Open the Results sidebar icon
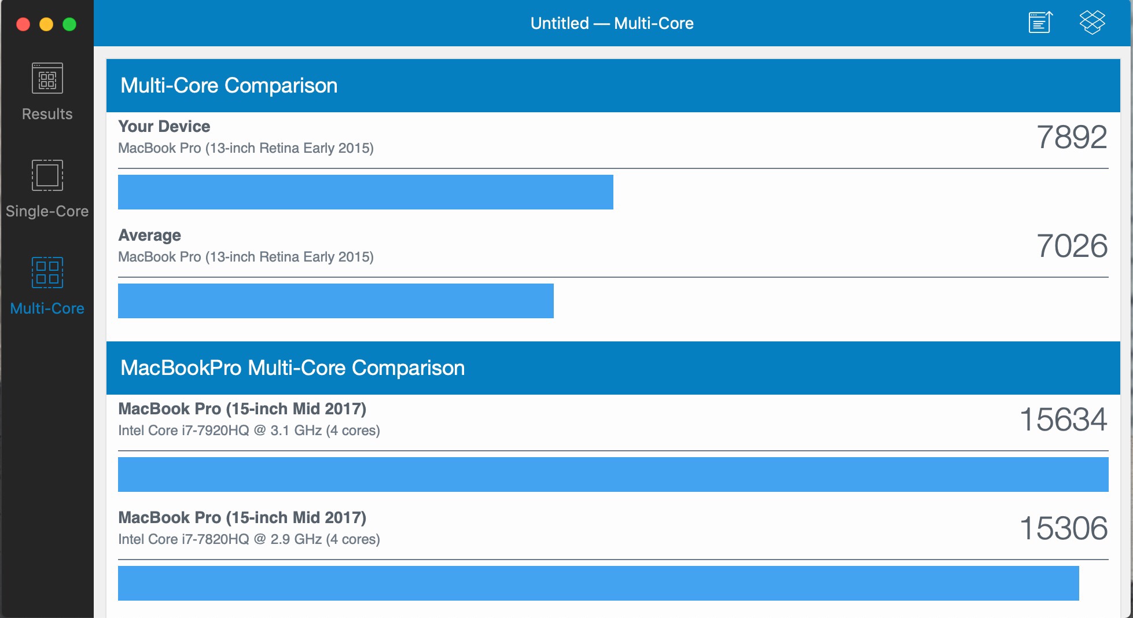1133x618 pixels. (x=47, y=78)
